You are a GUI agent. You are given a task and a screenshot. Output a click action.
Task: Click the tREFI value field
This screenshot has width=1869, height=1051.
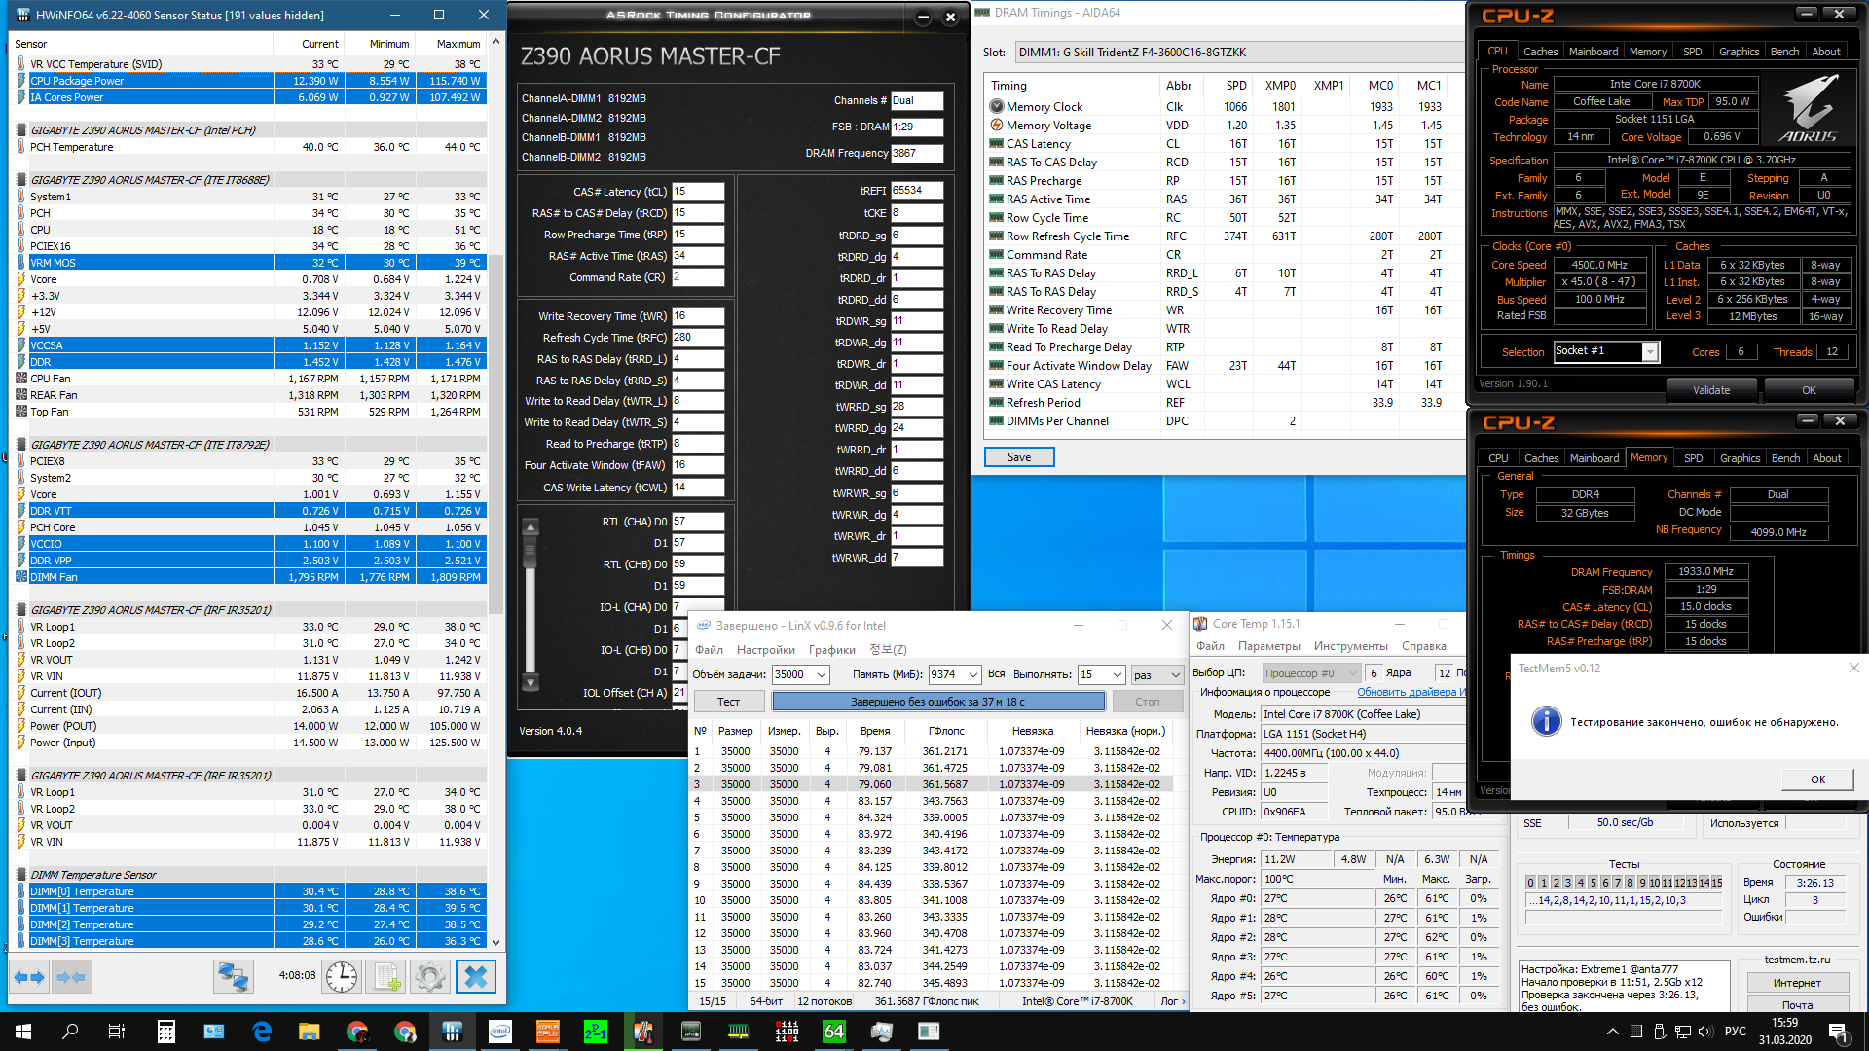coord(916,191)
